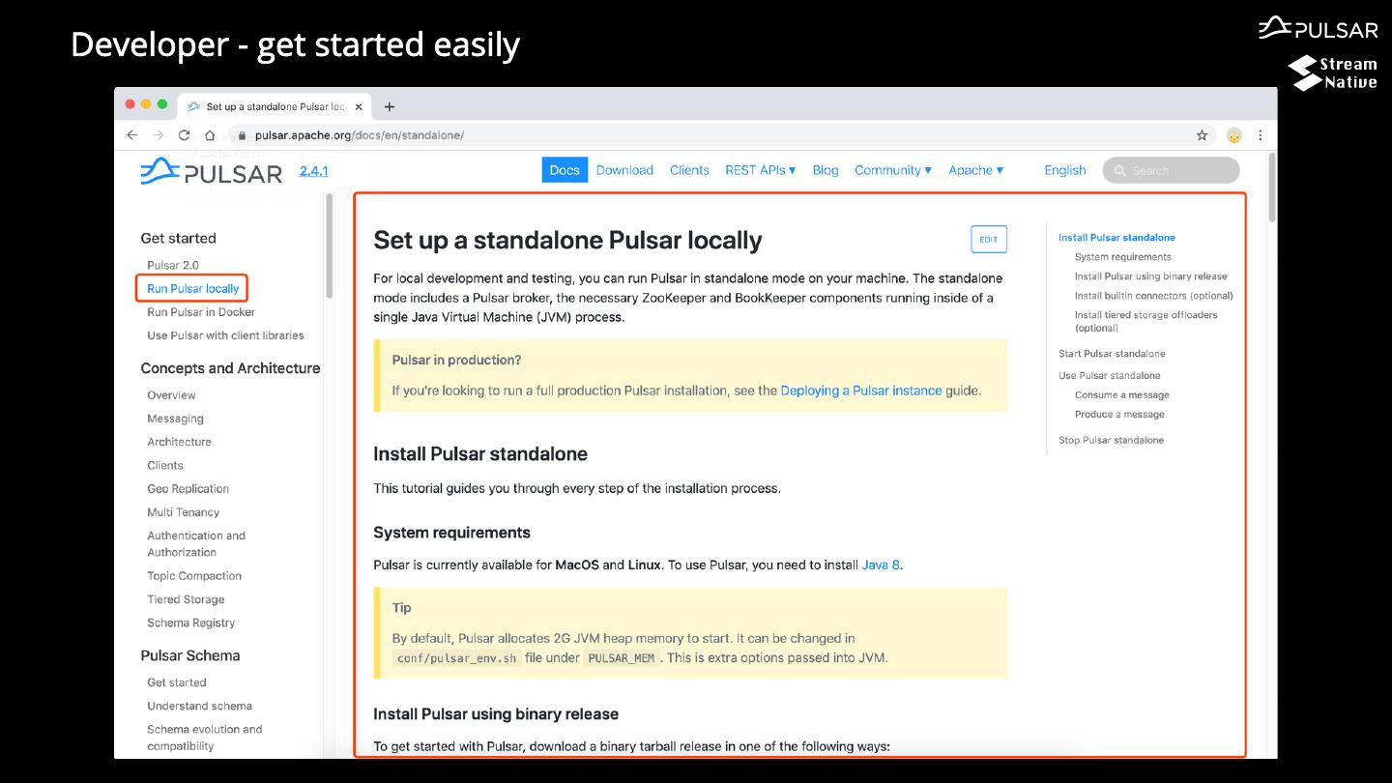1392x783 pixels.
Task: Jump to Install Pulsar standalone in contents
Action: 1116,238
